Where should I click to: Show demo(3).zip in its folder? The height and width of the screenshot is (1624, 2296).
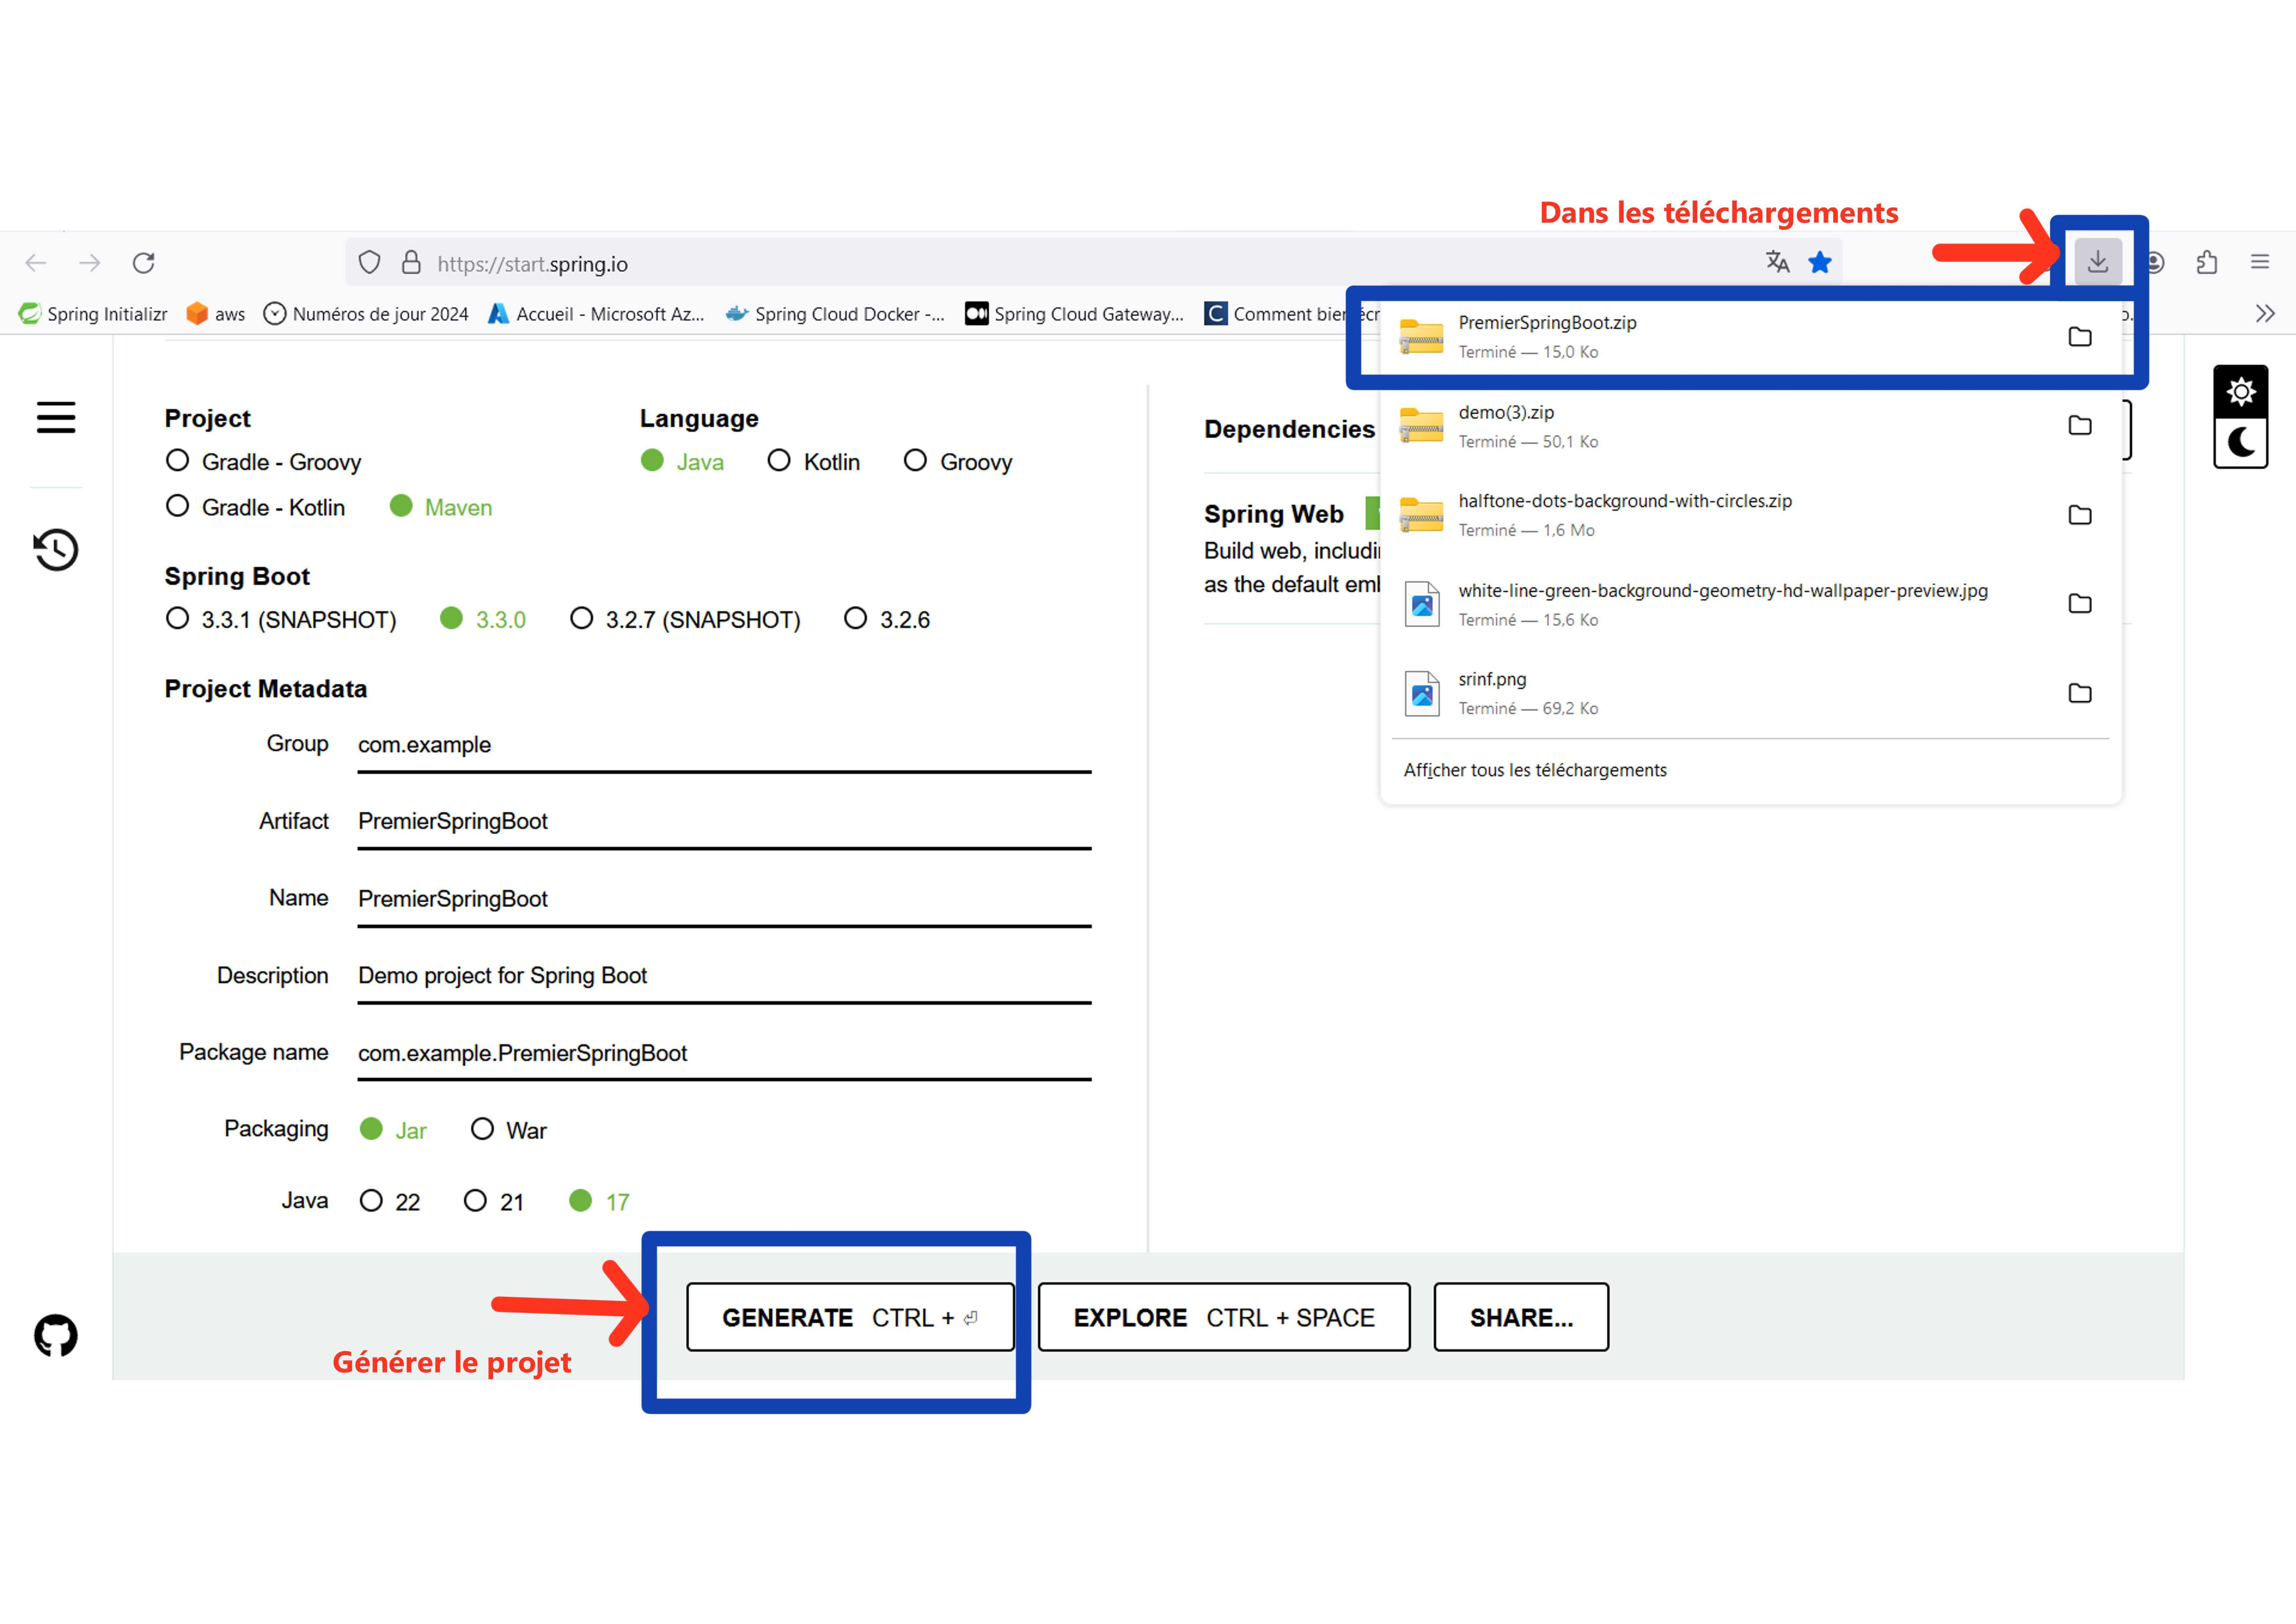pos(2080,425)
